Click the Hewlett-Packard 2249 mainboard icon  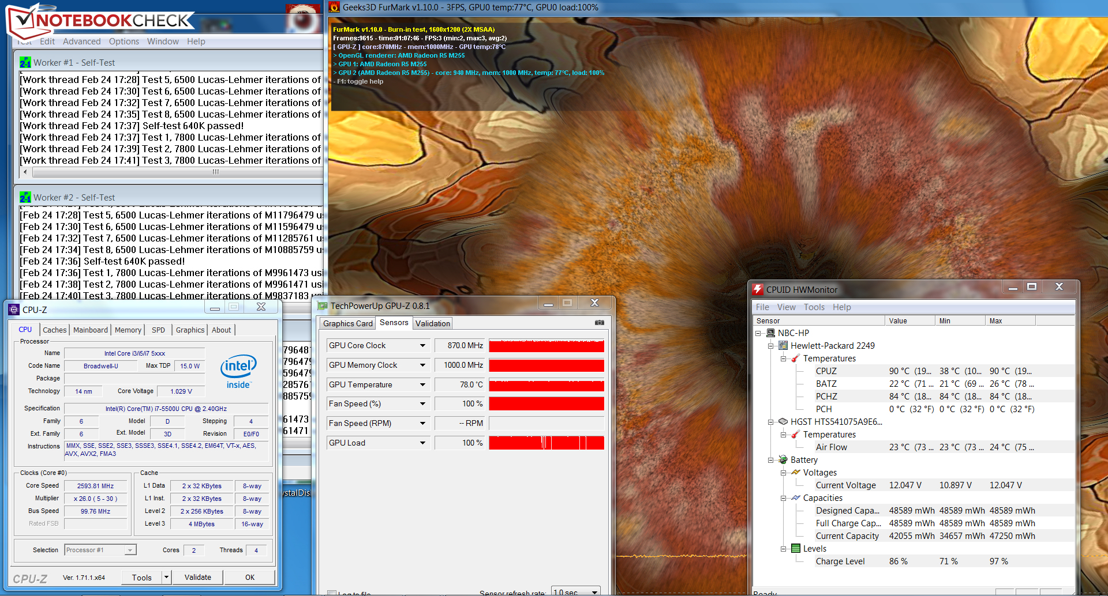pyautogui.click(x=783, y=346)
